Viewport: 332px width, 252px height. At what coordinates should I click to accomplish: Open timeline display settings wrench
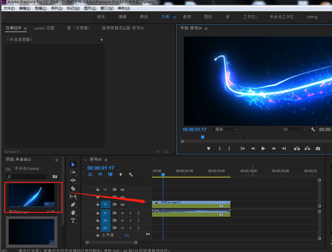pyautogui.click(x=131, y=175)
